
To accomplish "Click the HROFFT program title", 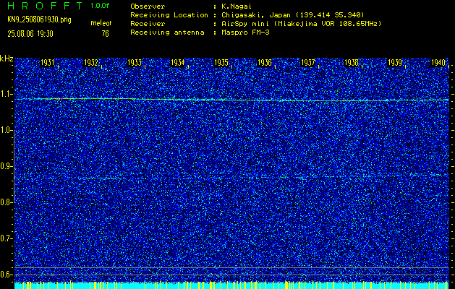I will point(45,6).
